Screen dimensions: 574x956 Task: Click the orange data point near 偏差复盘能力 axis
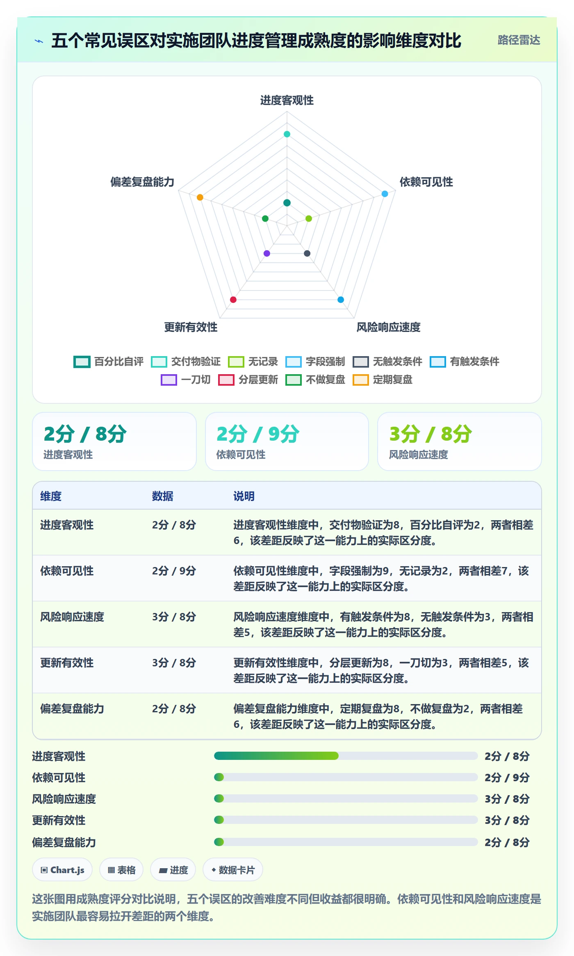(x=200, y=197)
